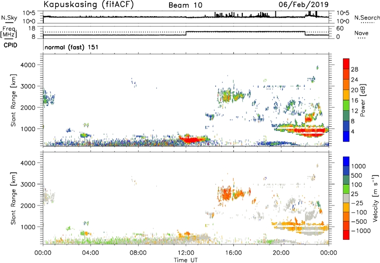Click the "60" Nave scale tick label
The image size is (380, 263).
pos(340,28)
